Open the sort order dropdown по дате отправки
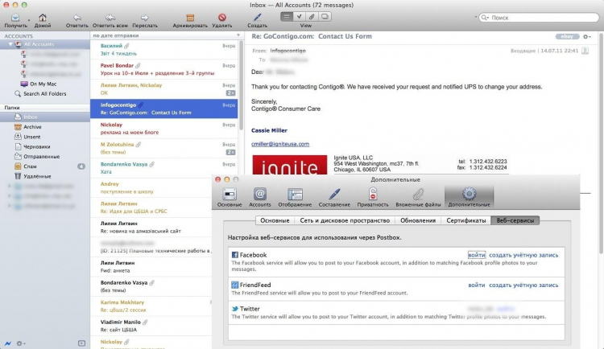The width and height of the screenshot is (604, 349). click(x=167, y=35)
